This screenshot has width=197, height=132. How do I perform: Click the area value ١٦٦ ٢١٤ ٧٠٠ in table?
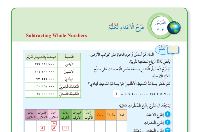click(x=44, y=64)
